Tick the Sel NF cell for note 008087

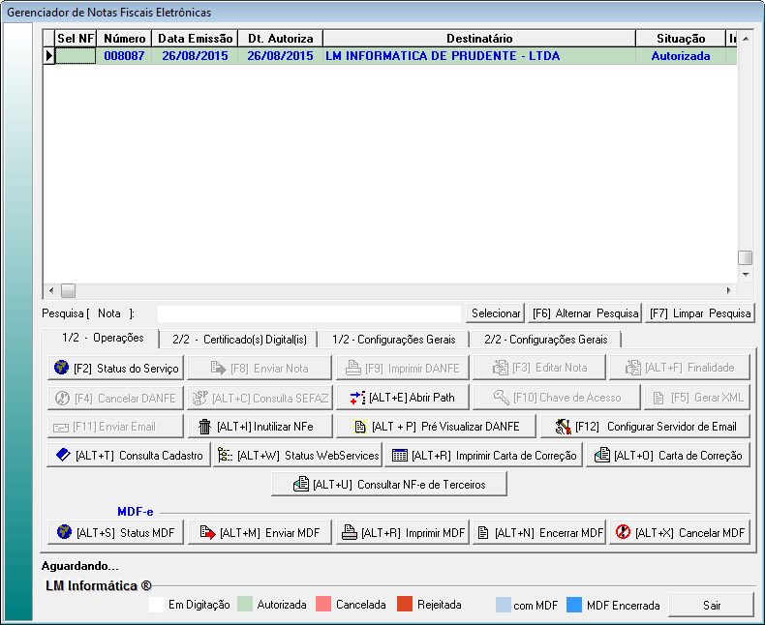pyautogui.click(x=76, y=56)
